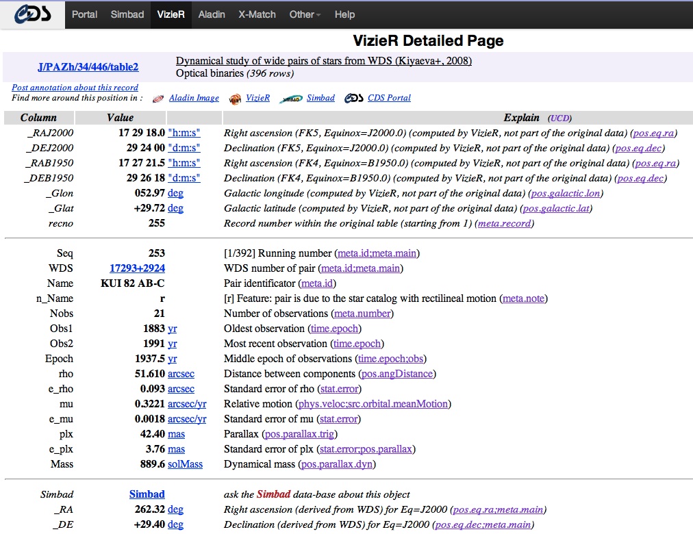
Task: Click the CDS Portal icon
Action: pyautogui.click(x=353, y=99)
